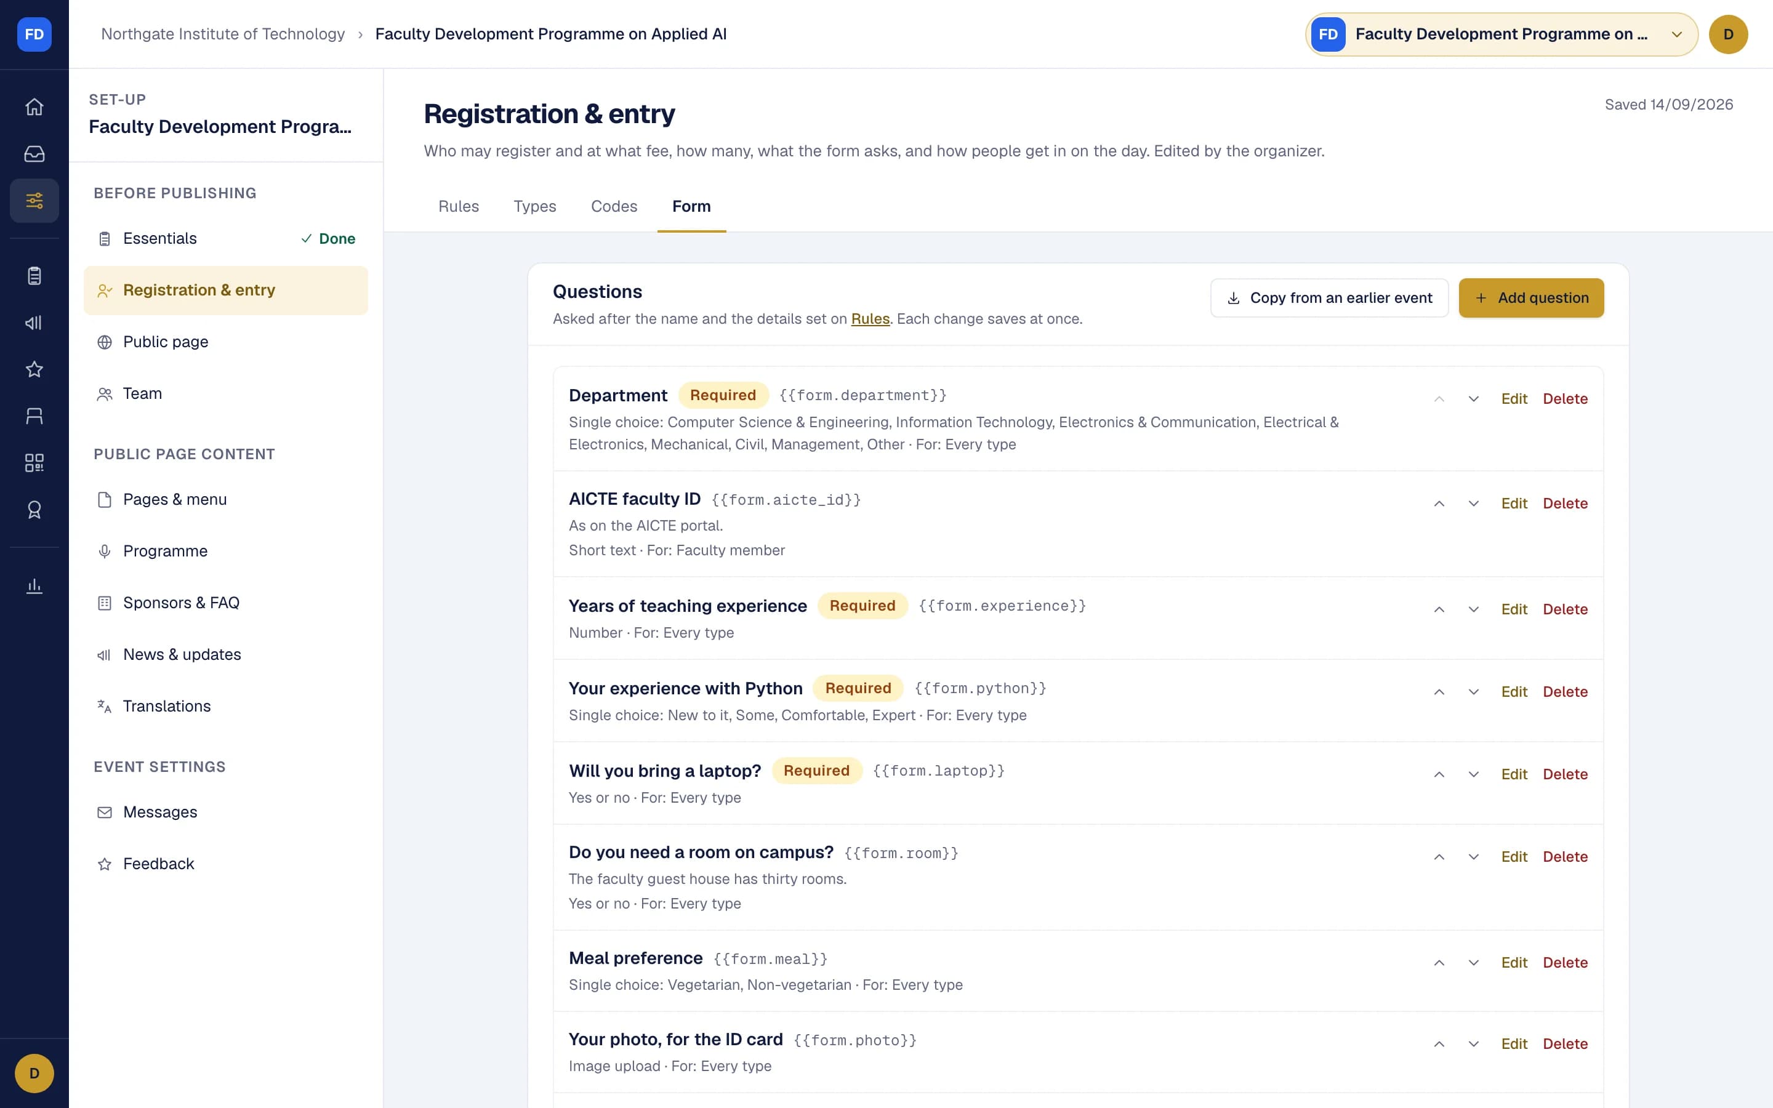Click Northgate Institute of Technology breadcrumb
Viewport: 1773px width, 1108px height.
(223, 34)
